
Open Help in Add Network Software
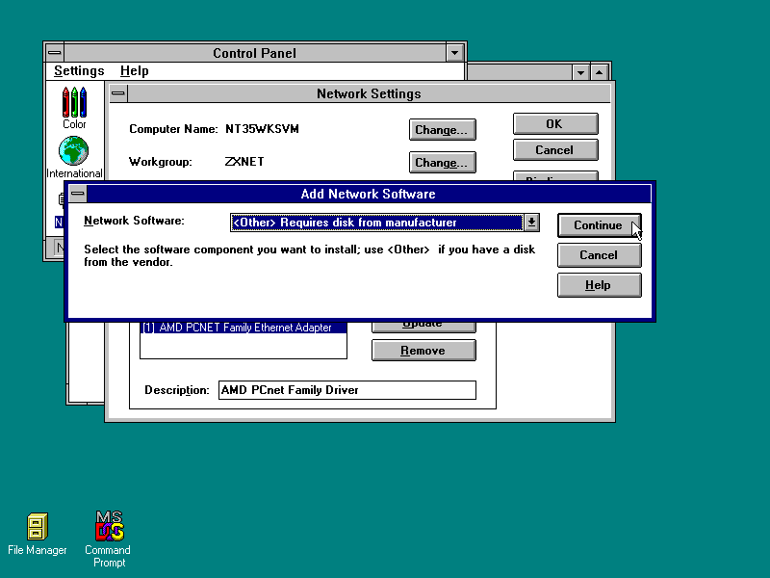(599, 285)
